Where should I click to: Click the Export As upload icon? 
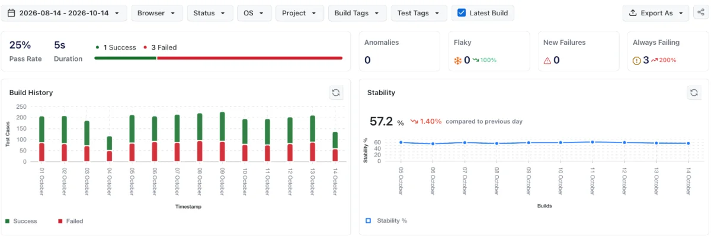pos(633,13)
